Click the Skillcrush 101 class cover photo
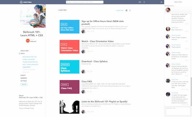 click(33, 16)
